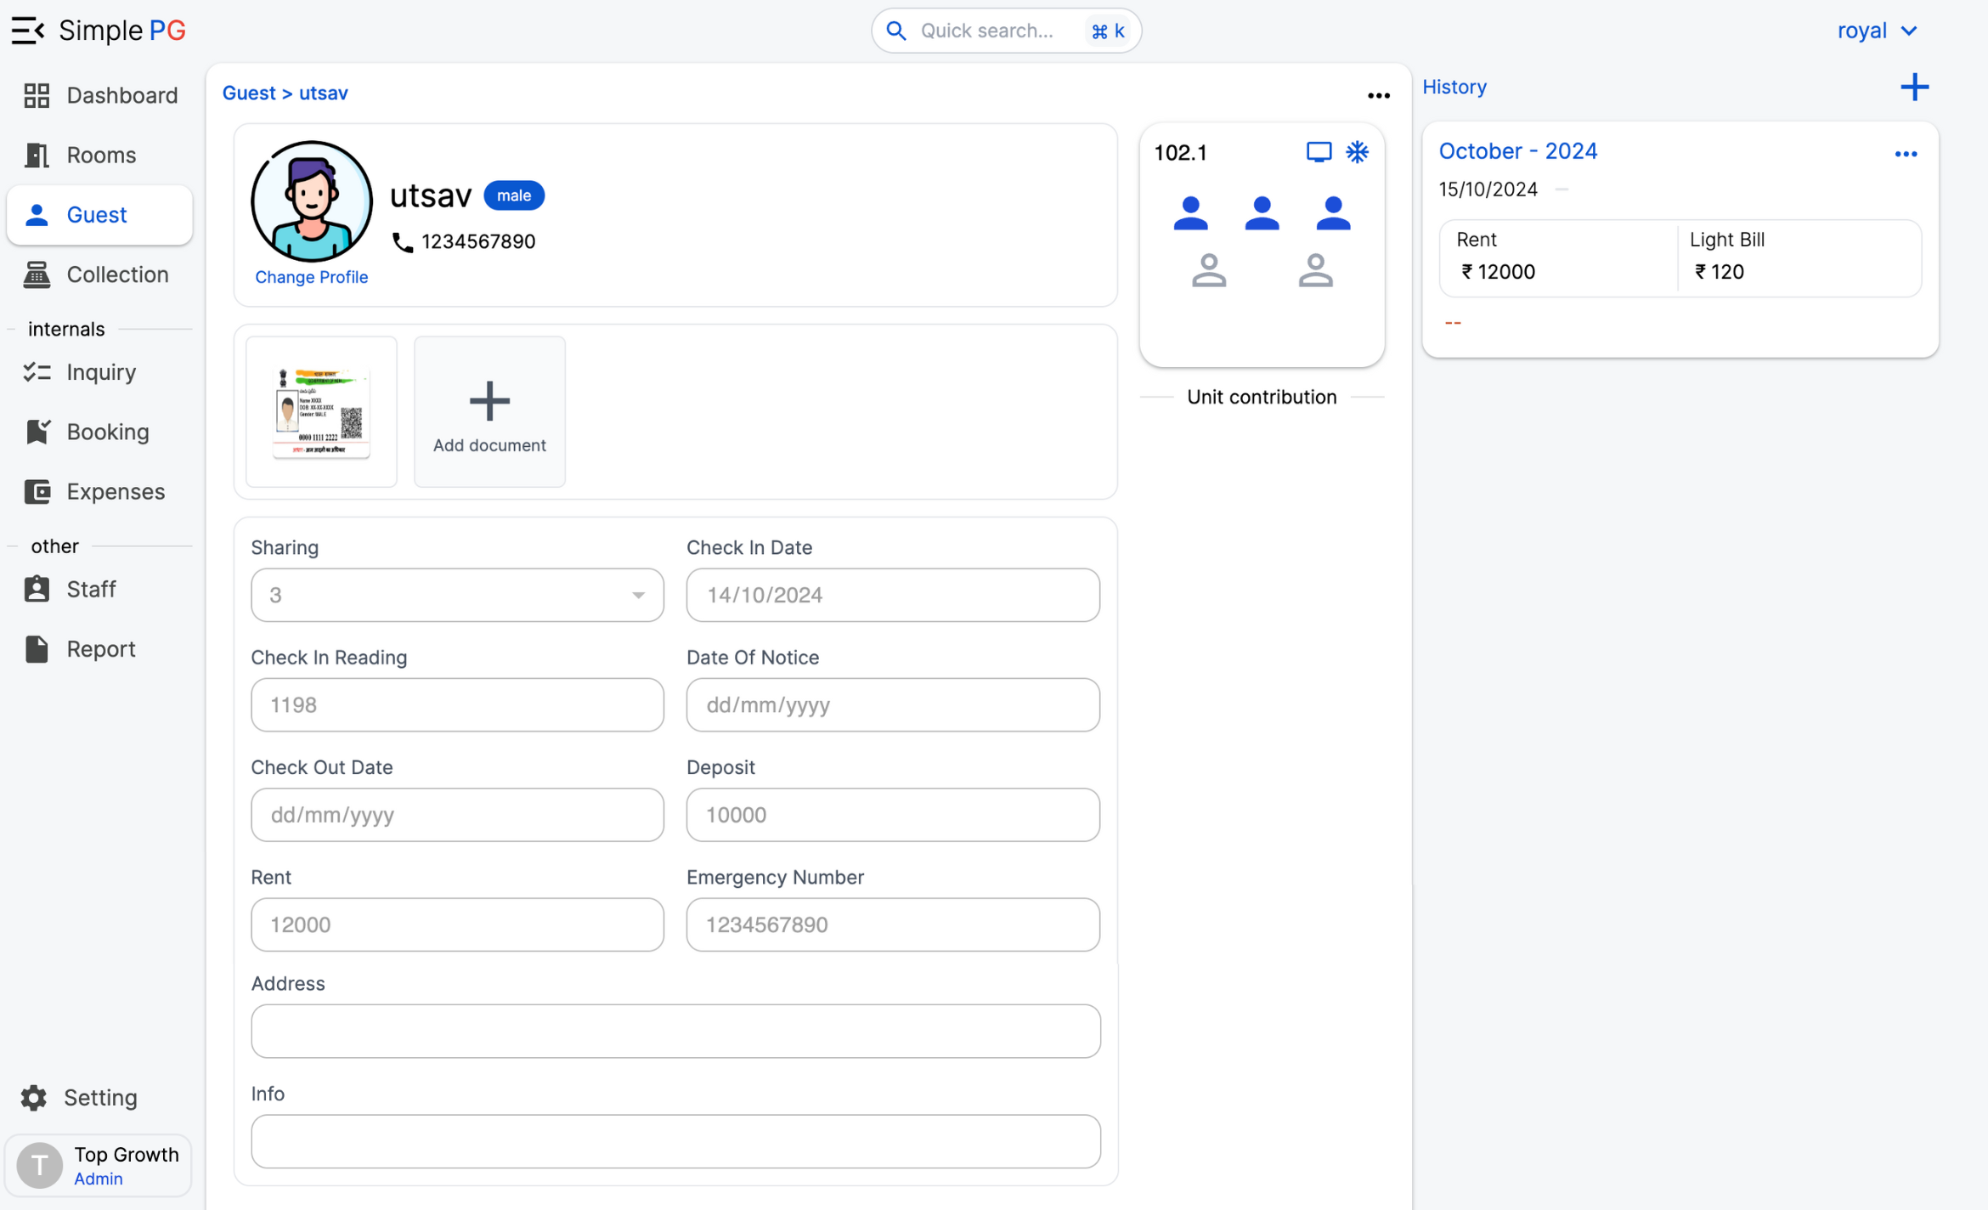Click the plus icon next to History
This screenshot has height=1210, width=1988.
pyautogui.click(x=1914, y=87)
